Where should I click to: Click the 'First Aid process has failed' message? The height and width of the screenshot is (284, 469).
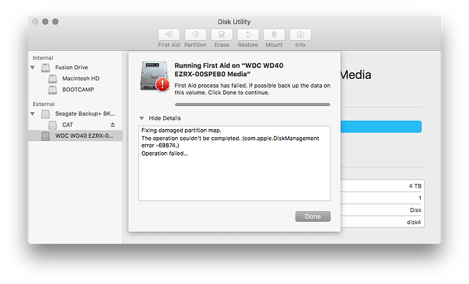coord(252,89)
